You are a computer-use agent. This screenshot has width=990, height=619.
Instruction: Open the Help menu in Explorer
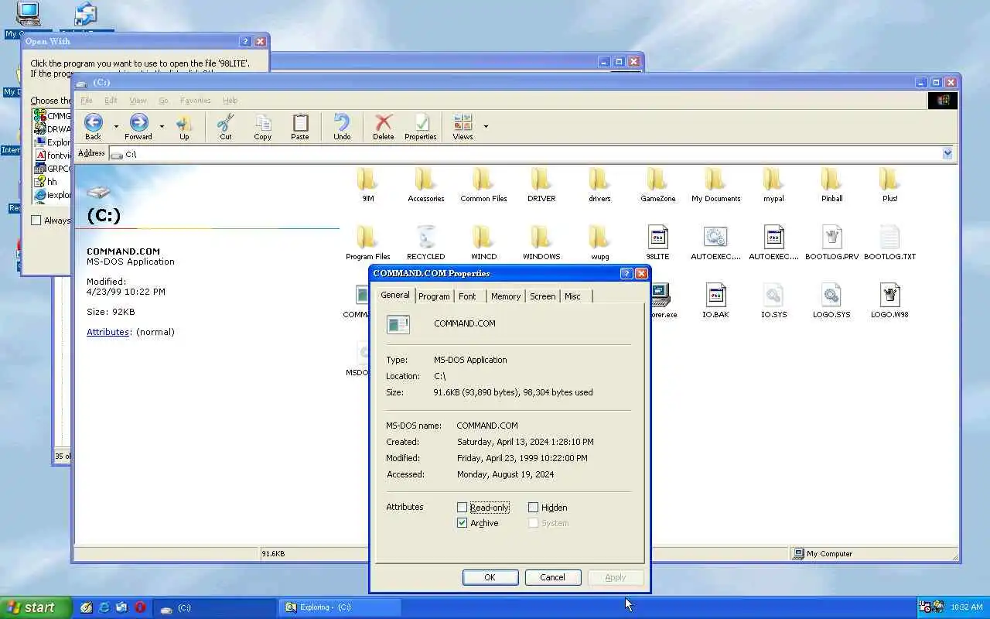[230, 101]
